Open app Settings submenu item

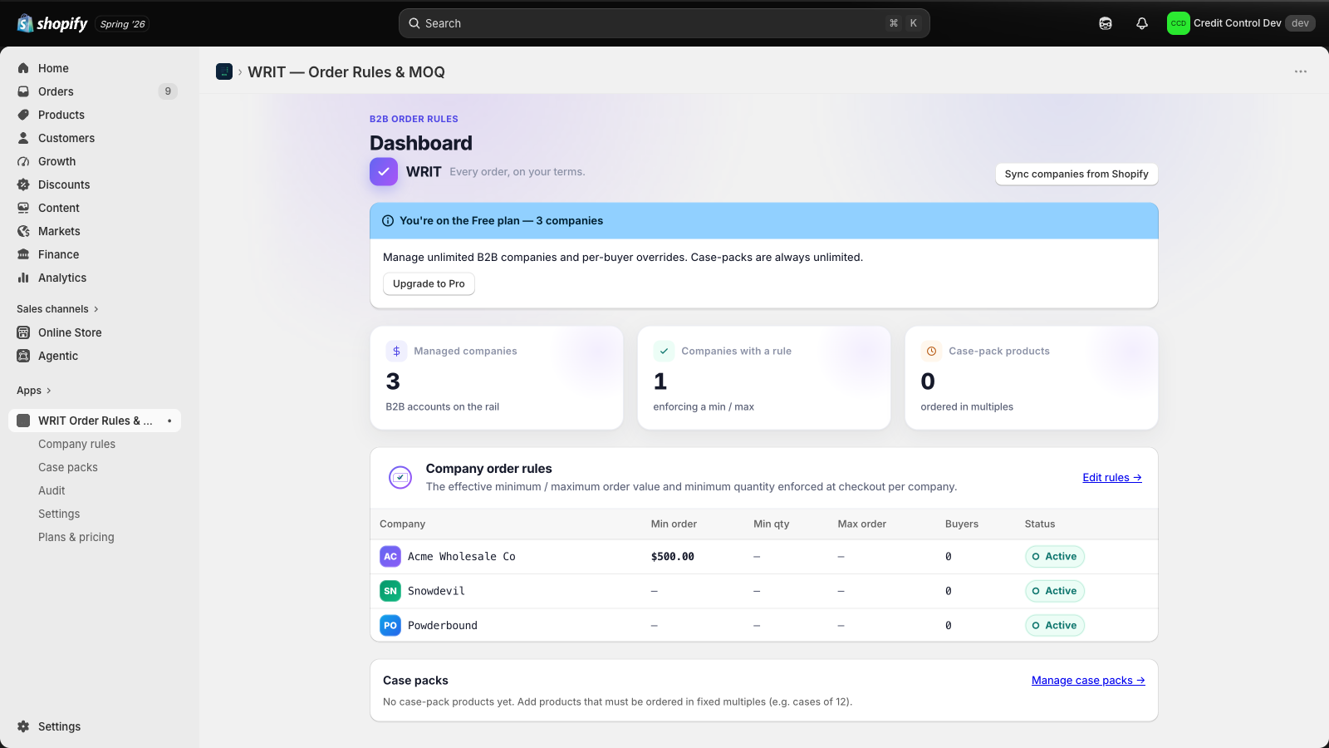tap(59, 514)
